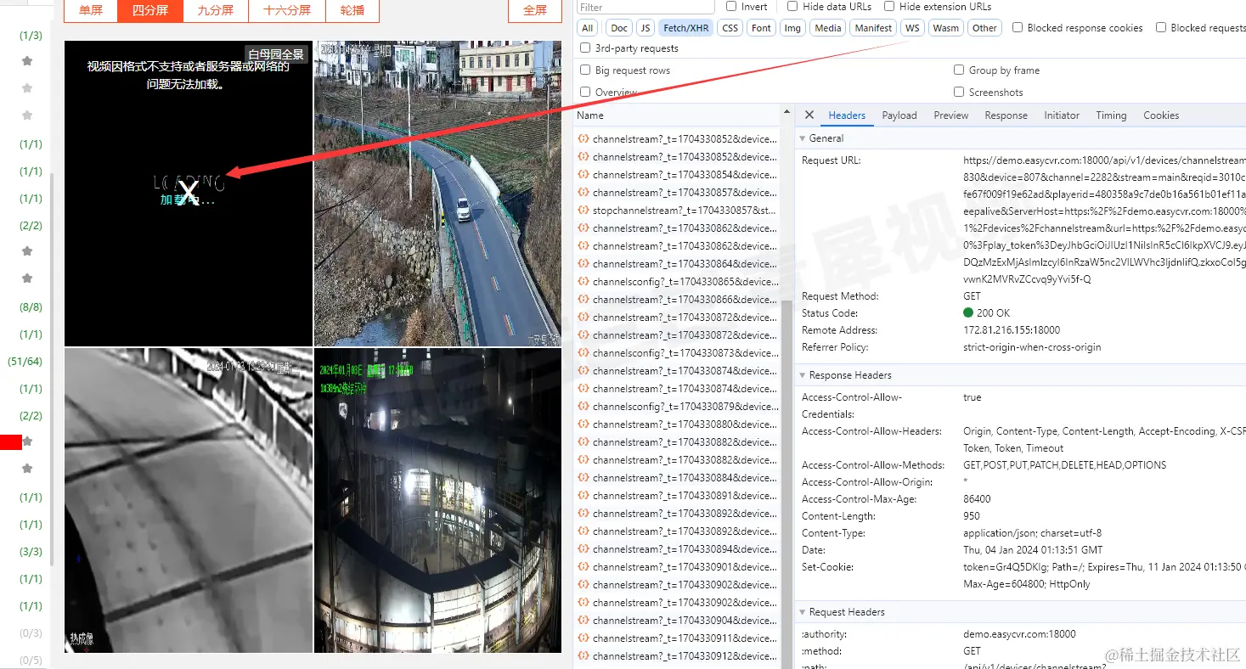Click the 全屏 fullscreen button
The height and width of the screenshot is (669, 1246).
coord(535,10)
